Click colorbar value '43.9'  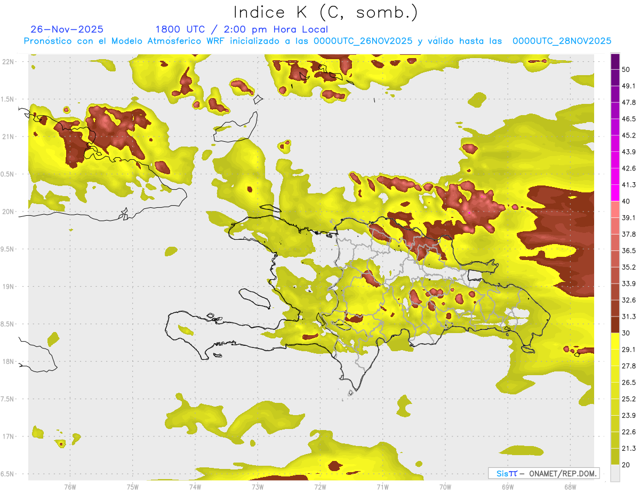tap(629, 152)
